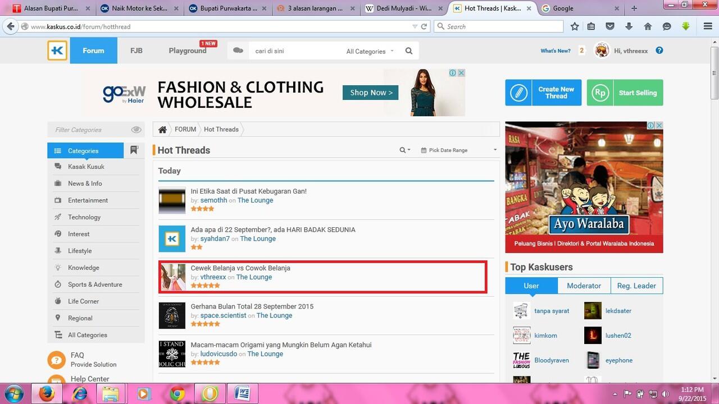Open Firefox from the taskbar
The height and width of the screenshot is (404, 719).
click(x=47, y=394)
